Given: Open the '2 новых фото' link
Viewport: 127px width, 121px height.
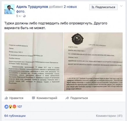Looking at the screenshot, I should (x=46, y=9).
